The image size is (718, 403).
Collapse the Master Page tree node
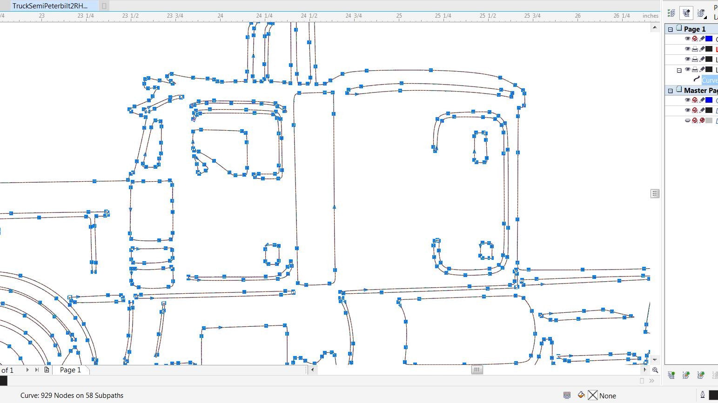click(670, 90)
